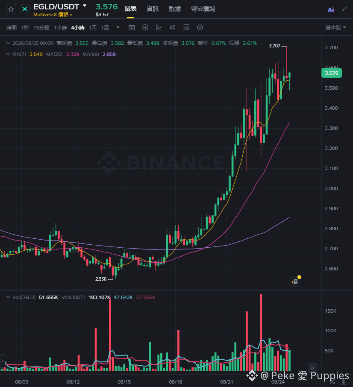The width and height of the screenshot is (353, 387).
Task: Collapse the MA indicator legend chevron
Action: coord(8,54)
